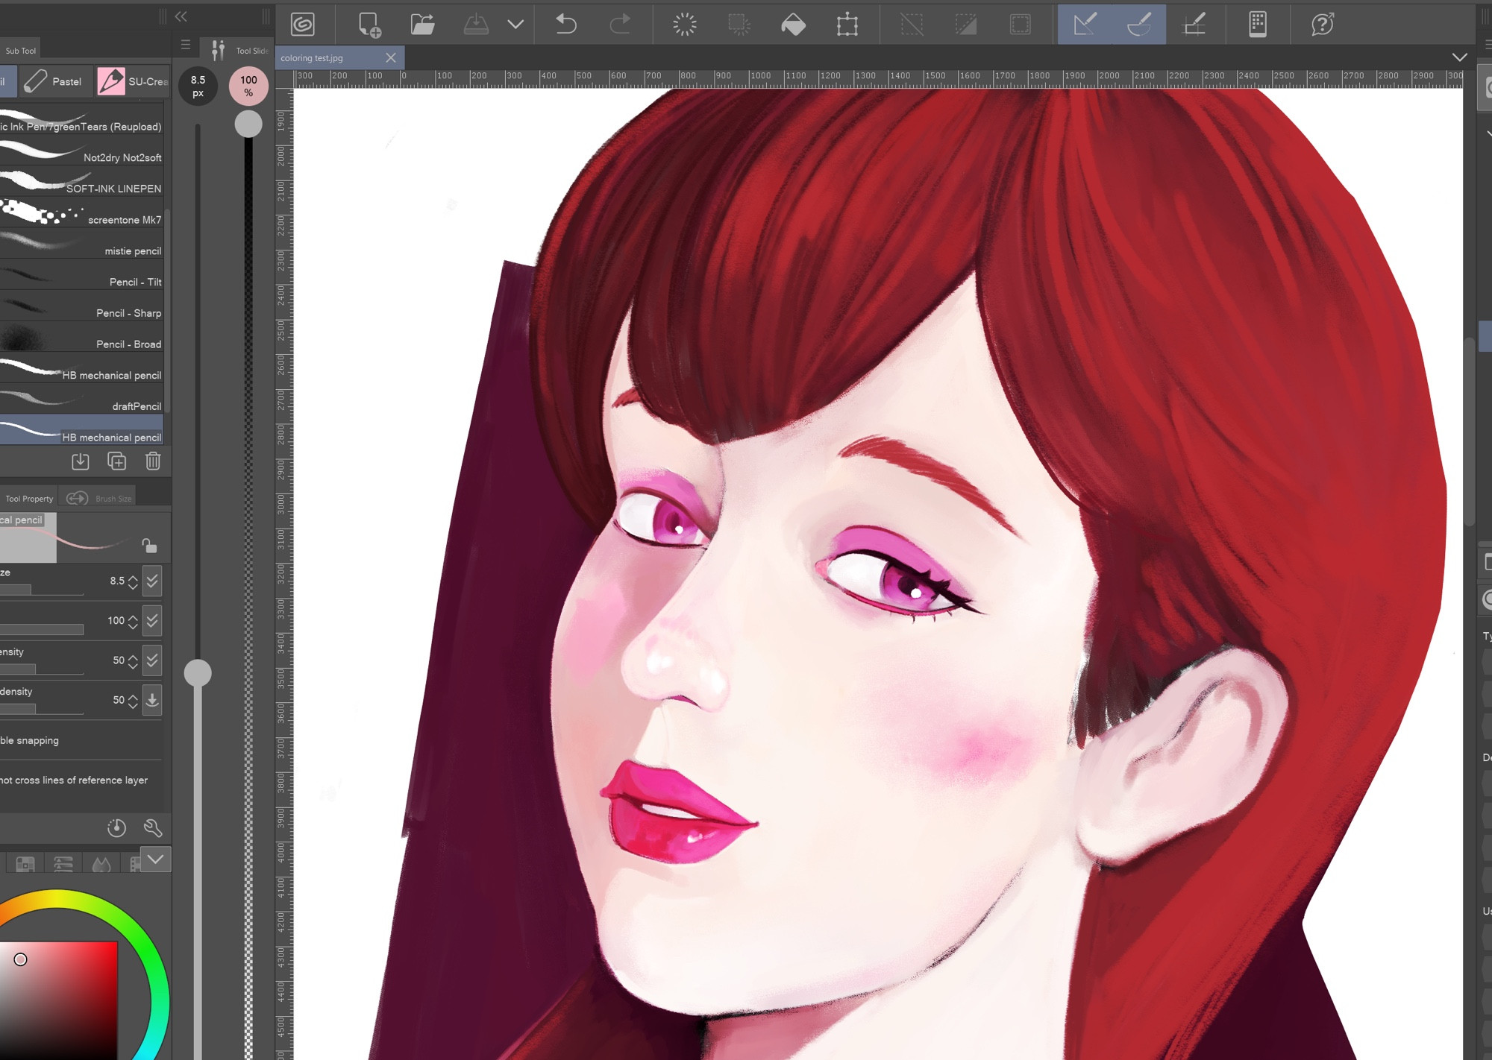The image size is (1492, 1060).
Task: Open the Tool Property tab
Action: (29, 499)
